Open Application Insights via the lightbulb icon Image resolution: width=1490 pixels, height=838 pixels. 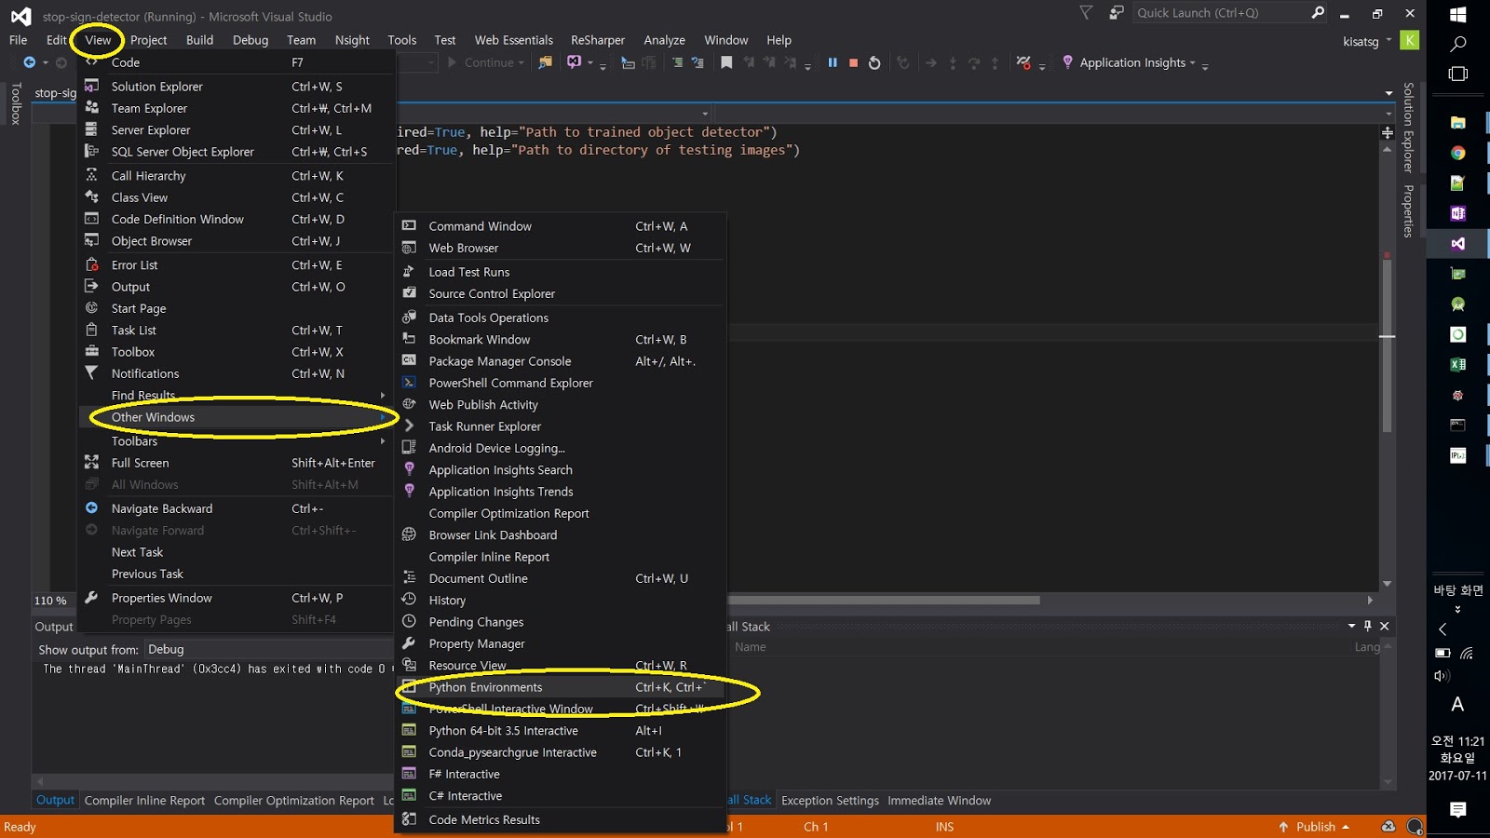click(1067, 62)
